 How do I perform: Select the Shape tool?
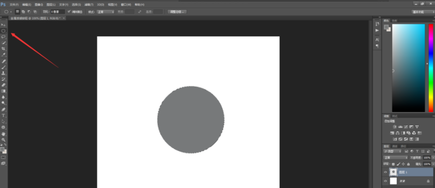coord(3,127)
